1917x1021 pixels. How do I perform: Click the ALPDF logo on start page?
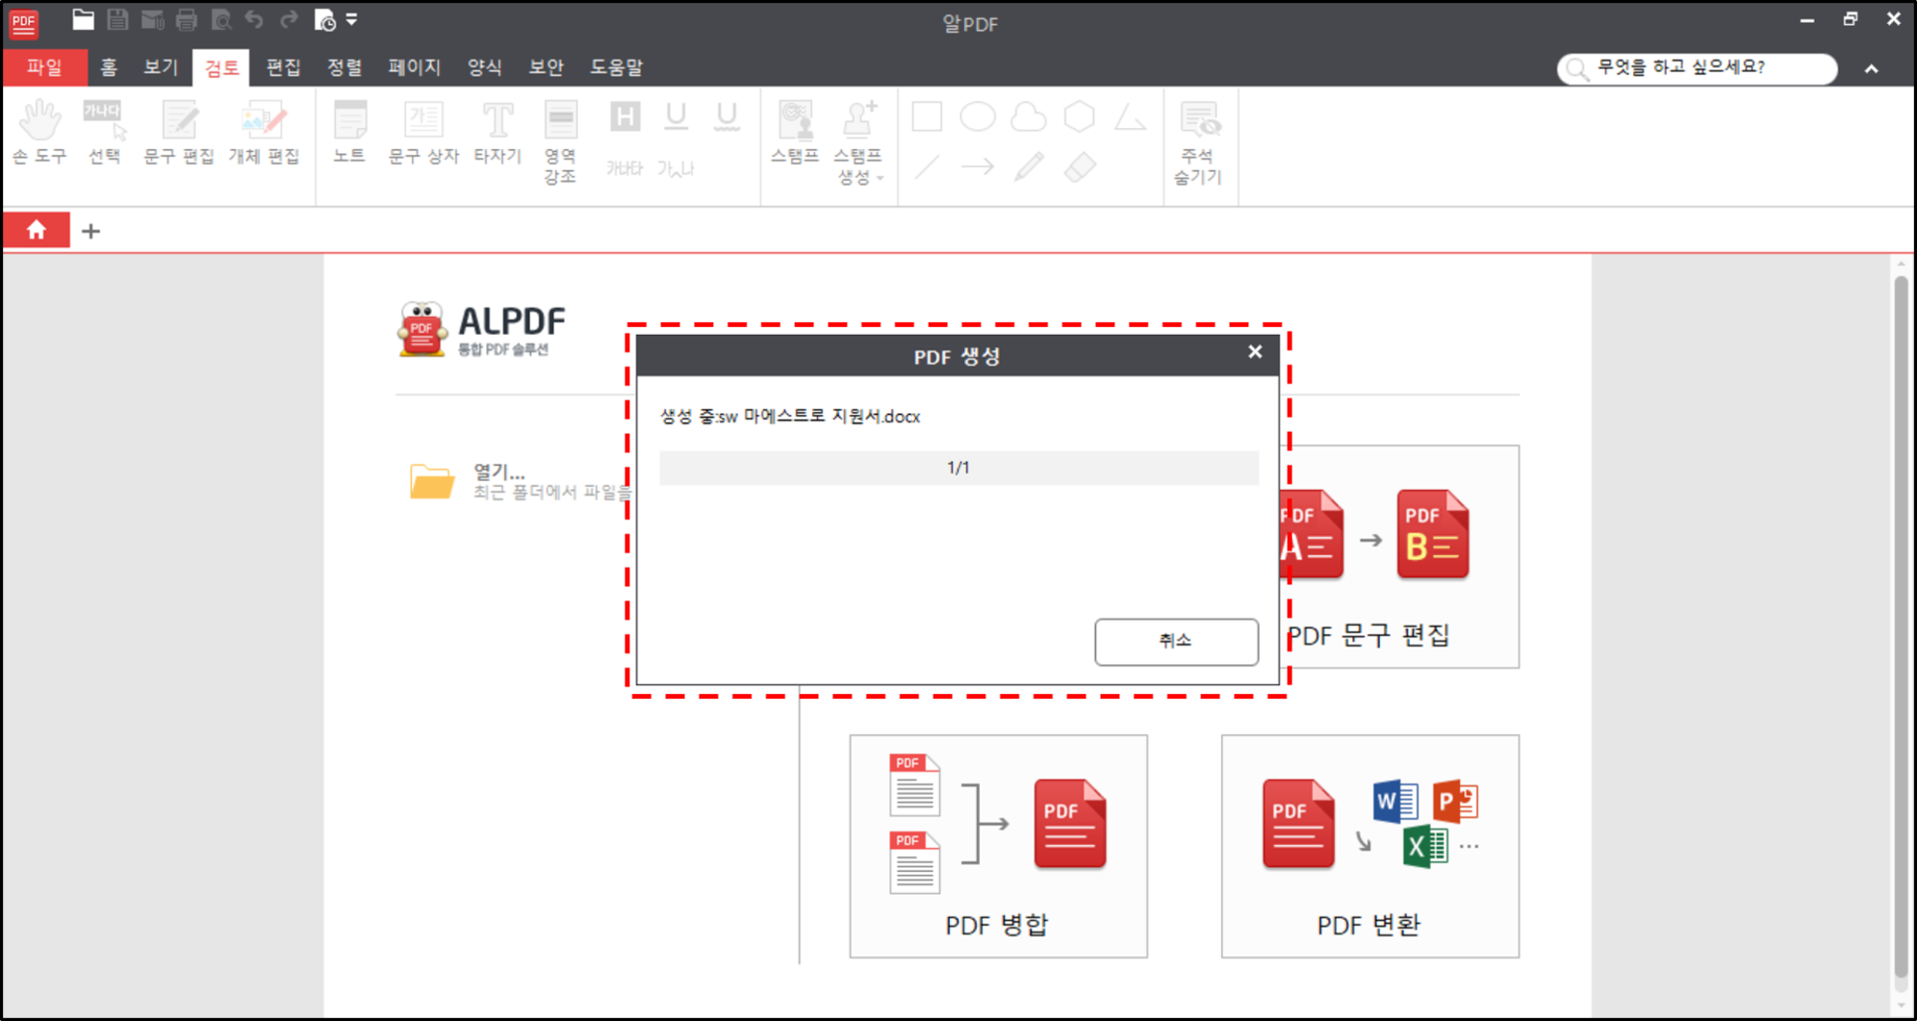481,330
